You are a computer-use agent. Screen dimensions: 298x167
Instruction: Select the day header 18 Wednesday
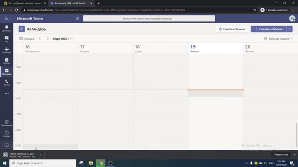(x=161, y=48)
